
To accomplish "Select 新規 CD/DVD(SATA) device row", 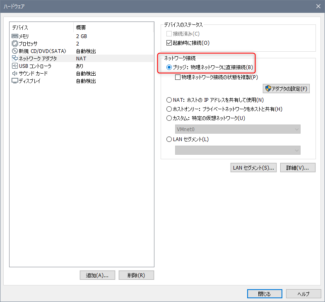I will (82, 51).
